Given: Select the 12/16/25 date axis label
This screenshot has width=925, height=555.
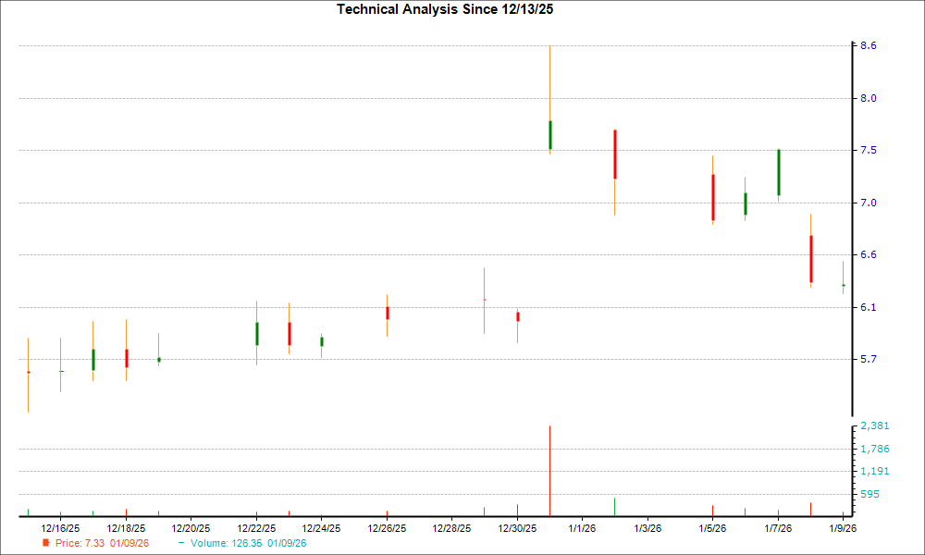Looking at the screenshot, I should (59, 525).
